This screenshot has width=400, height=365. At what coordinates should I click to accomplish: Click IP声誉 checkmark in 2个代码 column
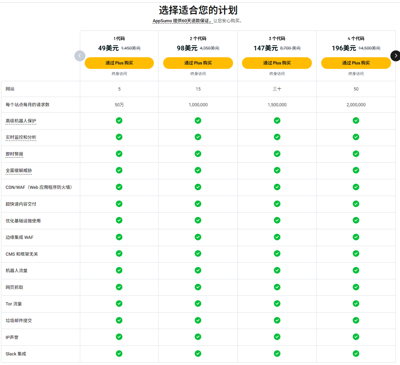pos(198,337)
